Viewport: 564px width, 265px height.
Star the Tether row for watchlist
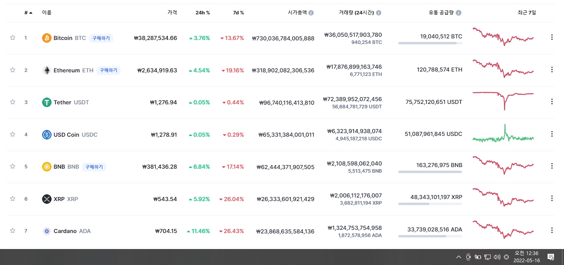tap(12, 102)
